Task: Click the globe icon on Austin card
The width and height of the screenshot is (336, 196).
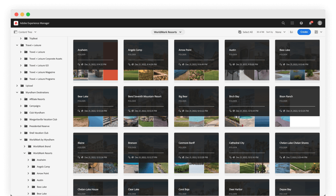Action: pyautogui.click(x=234, y=64)
